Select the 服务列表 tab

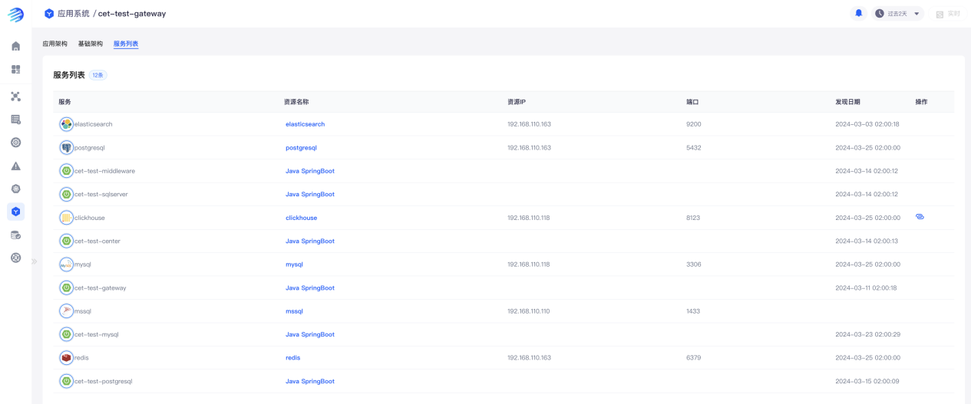126,44
